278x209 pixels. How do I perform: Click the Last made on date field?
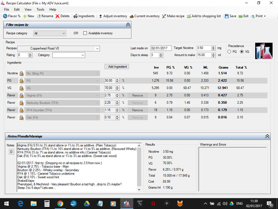click(x=161, y=48)
